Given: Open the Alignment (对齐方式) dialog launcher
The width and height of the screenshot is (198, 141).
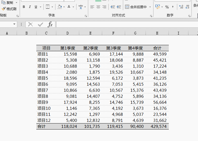Looking at the screenshot, I should pyautogui.click(x=151, y=16).
